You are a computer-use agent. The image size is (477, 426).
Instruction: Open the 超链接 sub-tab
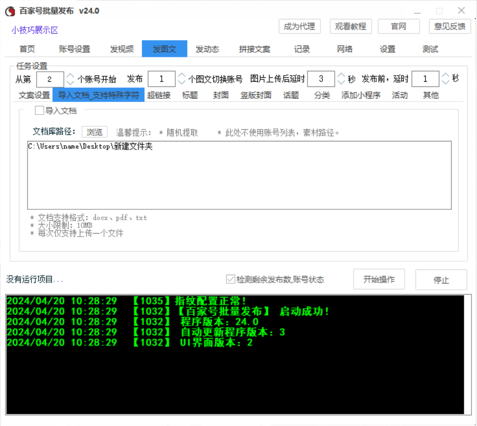coord(159,95)
